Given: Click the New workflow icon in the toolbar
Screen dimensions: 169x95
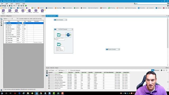Looking at the screenshot, I should pos(1,6).
